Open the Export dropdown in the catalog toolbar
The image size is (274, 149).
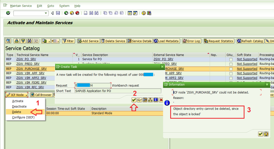pos(46,41)
